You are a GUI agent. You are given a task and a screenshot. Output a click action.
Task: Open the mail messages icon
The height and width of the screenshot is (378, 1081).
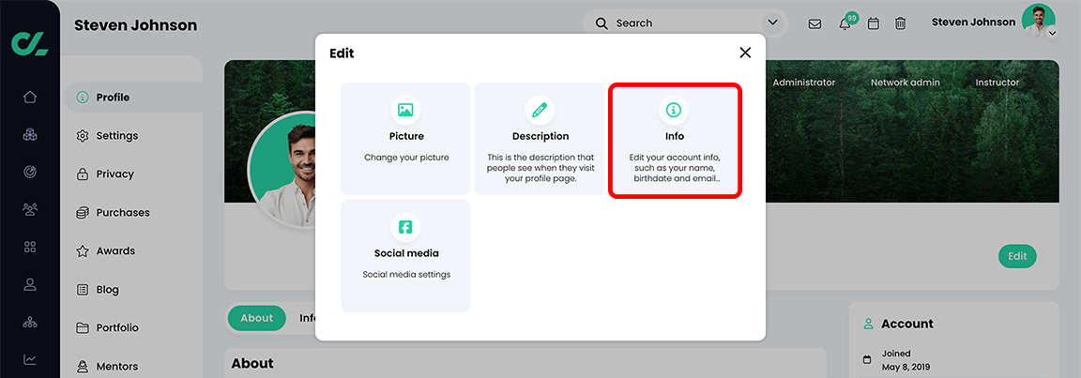pos(815,23)
